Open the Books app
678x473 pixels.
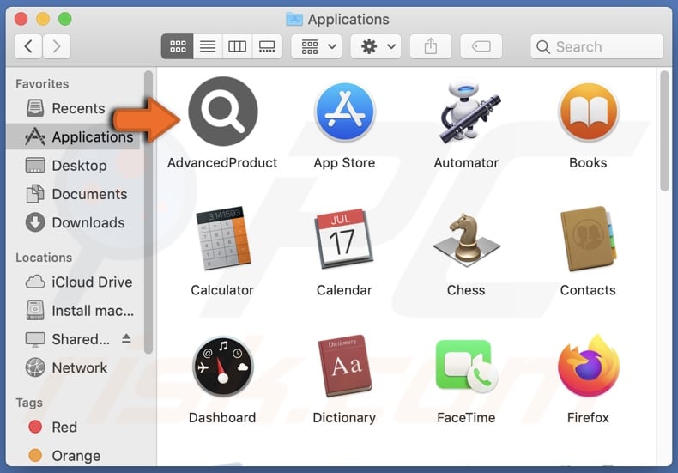click(x=589, y=112)
